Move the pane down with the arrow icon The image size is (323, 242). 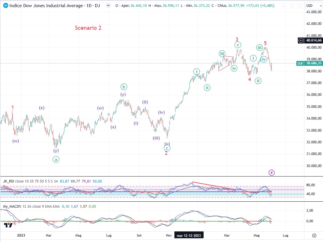[283, 5]
